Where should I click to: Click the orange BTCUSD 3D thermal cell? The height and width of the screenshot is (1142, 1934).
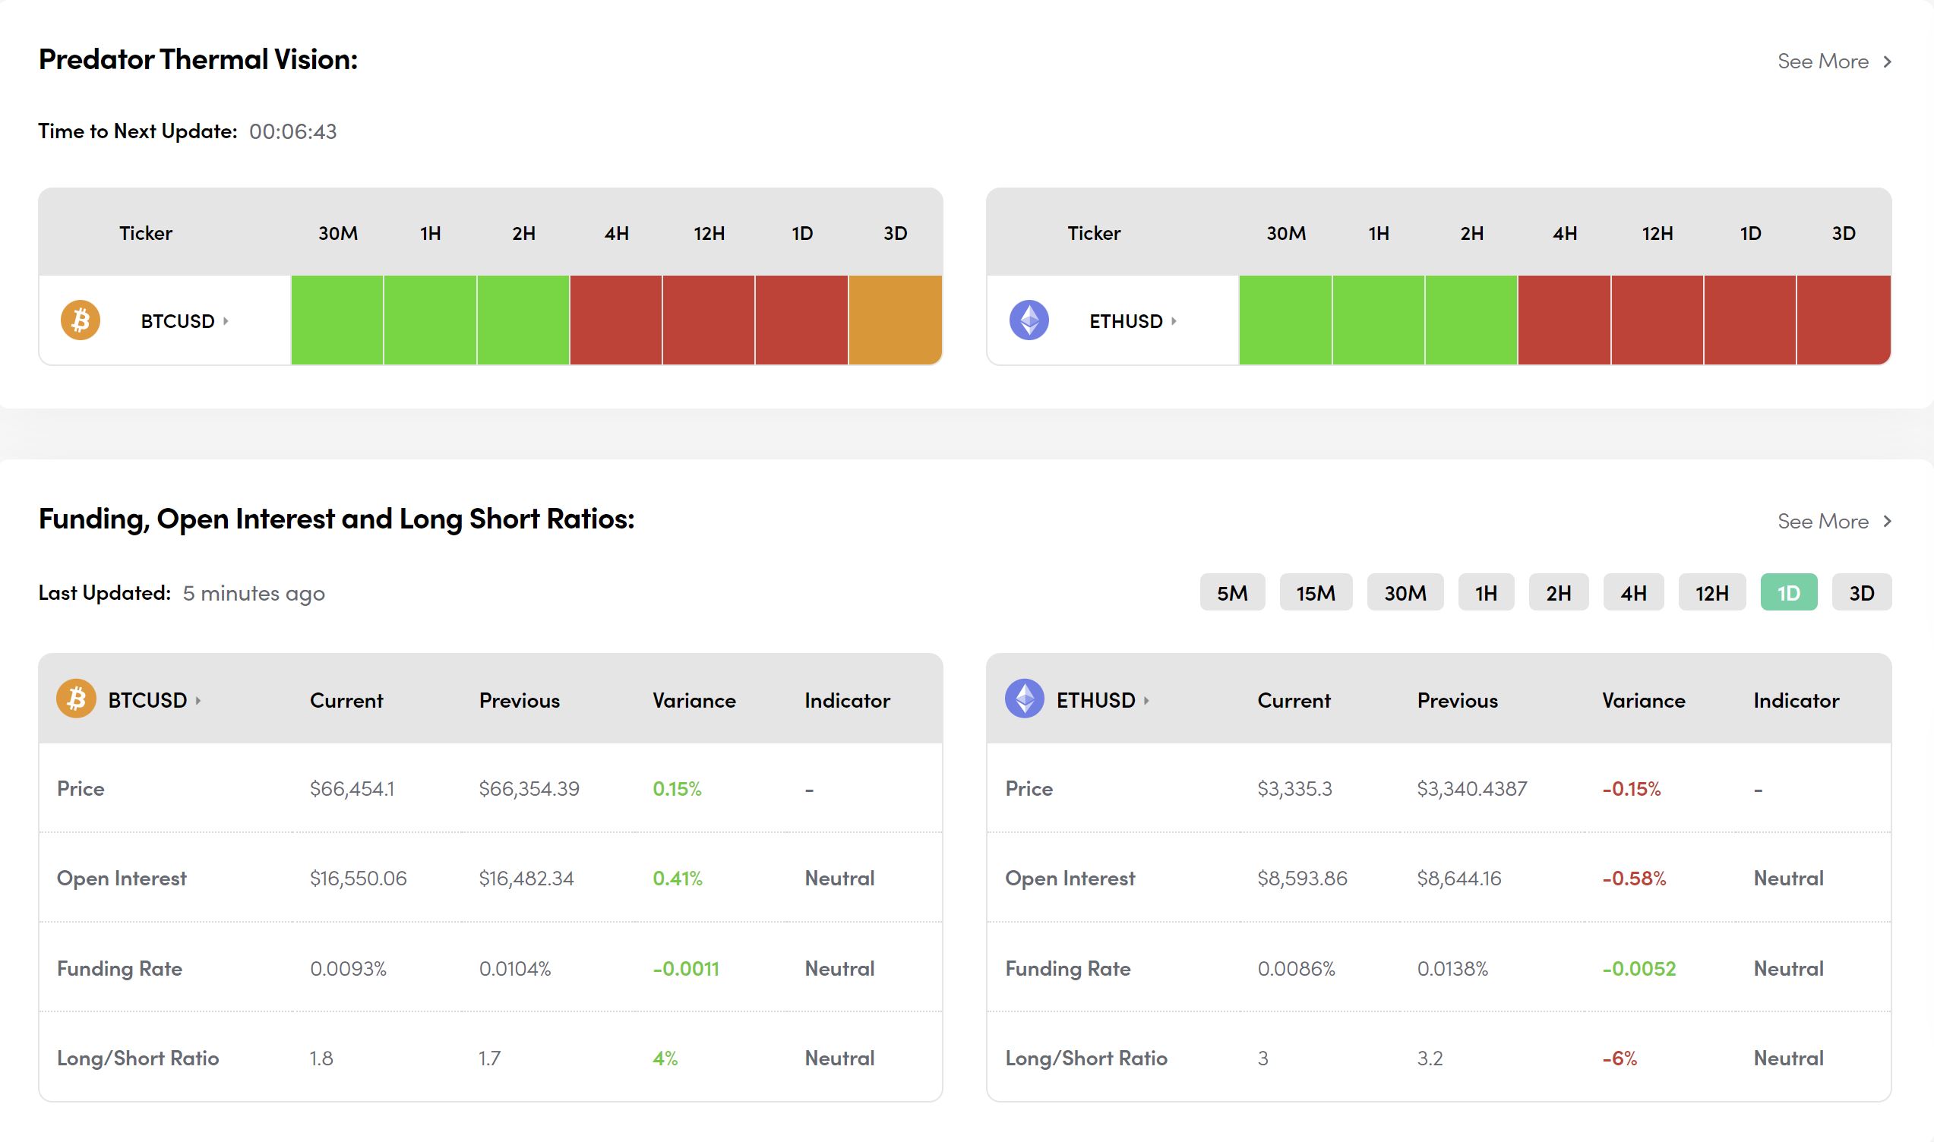(x=895, y=320)
